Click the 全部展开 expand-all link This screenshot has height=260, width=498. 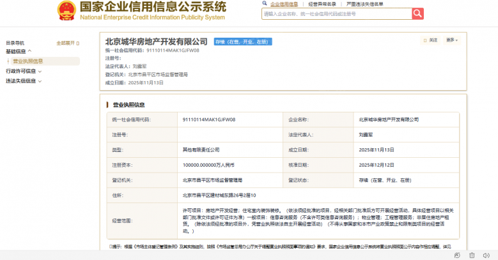coord(68,43)
